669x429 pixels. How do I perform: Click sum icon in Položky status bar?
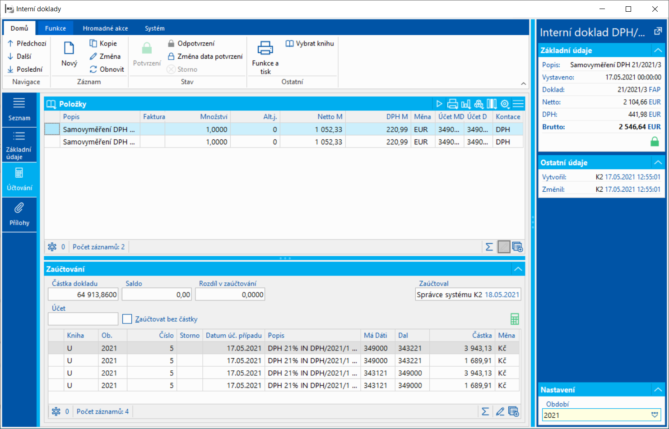point(489,247)
